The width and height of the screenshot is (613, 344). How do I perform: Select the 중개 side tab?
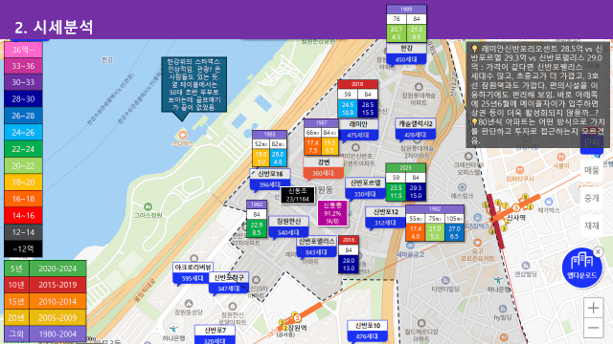pos(592,198)
